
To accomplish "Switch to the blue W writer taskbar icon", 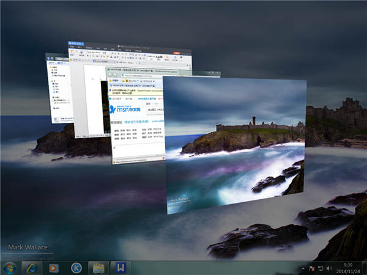I will pyautogui.click(x=122, y=268).
